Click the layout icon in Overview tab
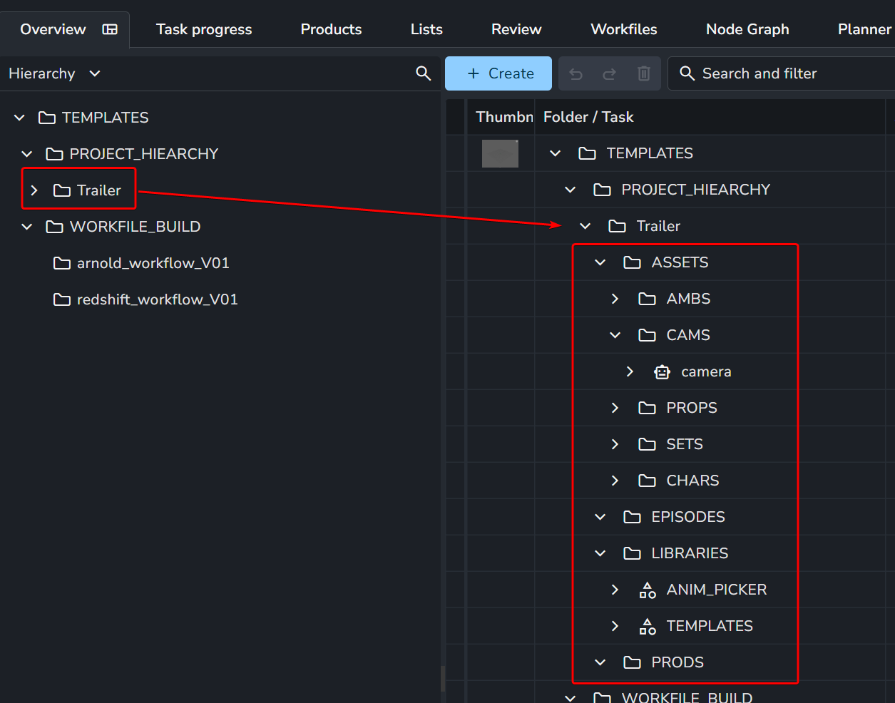The height and width of the screenshot is (703, 895). coord(110,29)
